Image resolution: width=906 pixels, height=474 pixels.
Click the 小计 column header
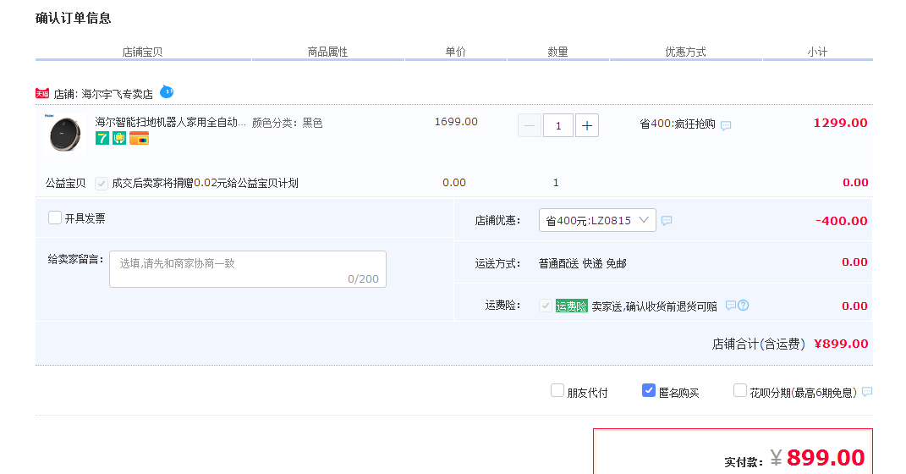[817, 52]
